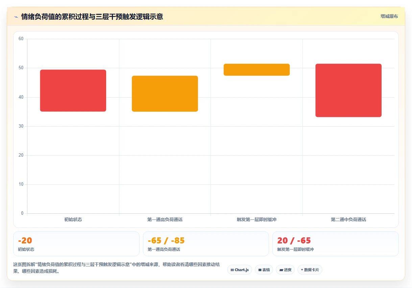Click the y-axis value 30
Image resolution: width=412 pixels, height=288 pixels.
(x=21, y=126)
